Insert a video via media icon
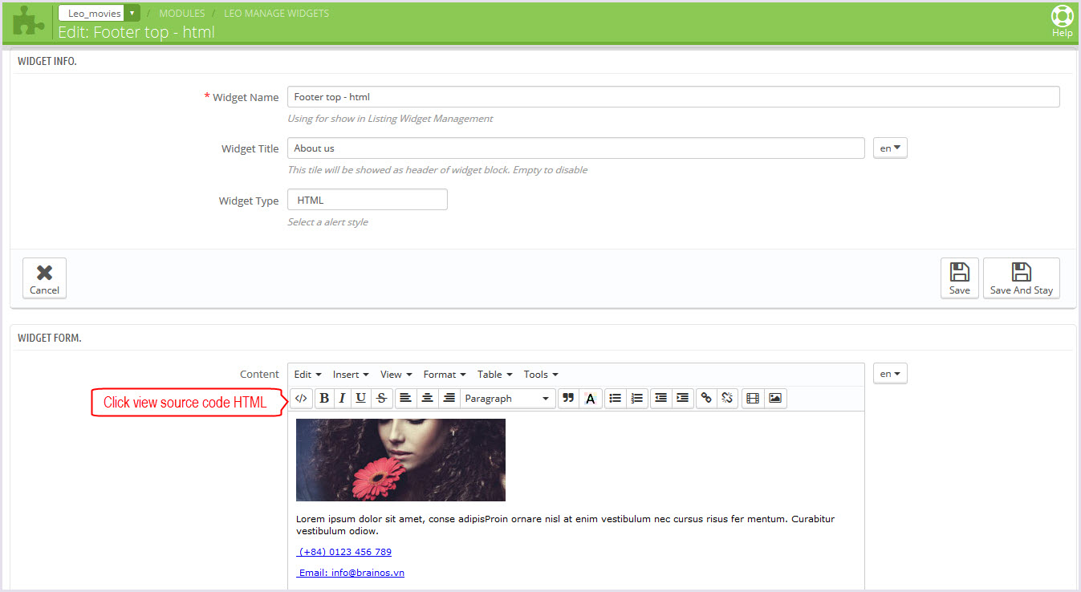Viewport: 1081px width, 592px height. tap(753, 399)
